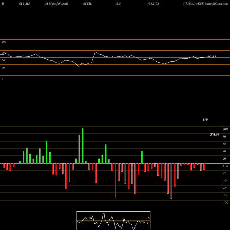
Task: Click the '-80' label on MR scale
Action: tap(224, 195)
